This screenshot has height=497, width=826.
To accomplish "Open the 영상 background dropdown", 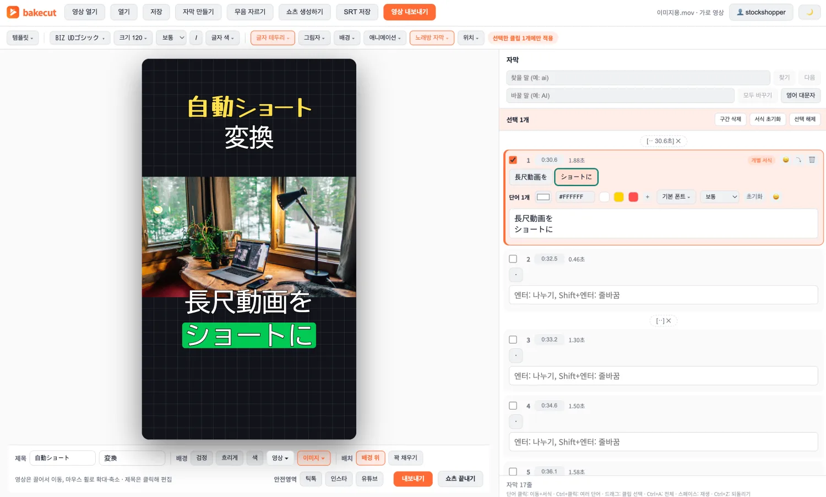I will point(280,458).
